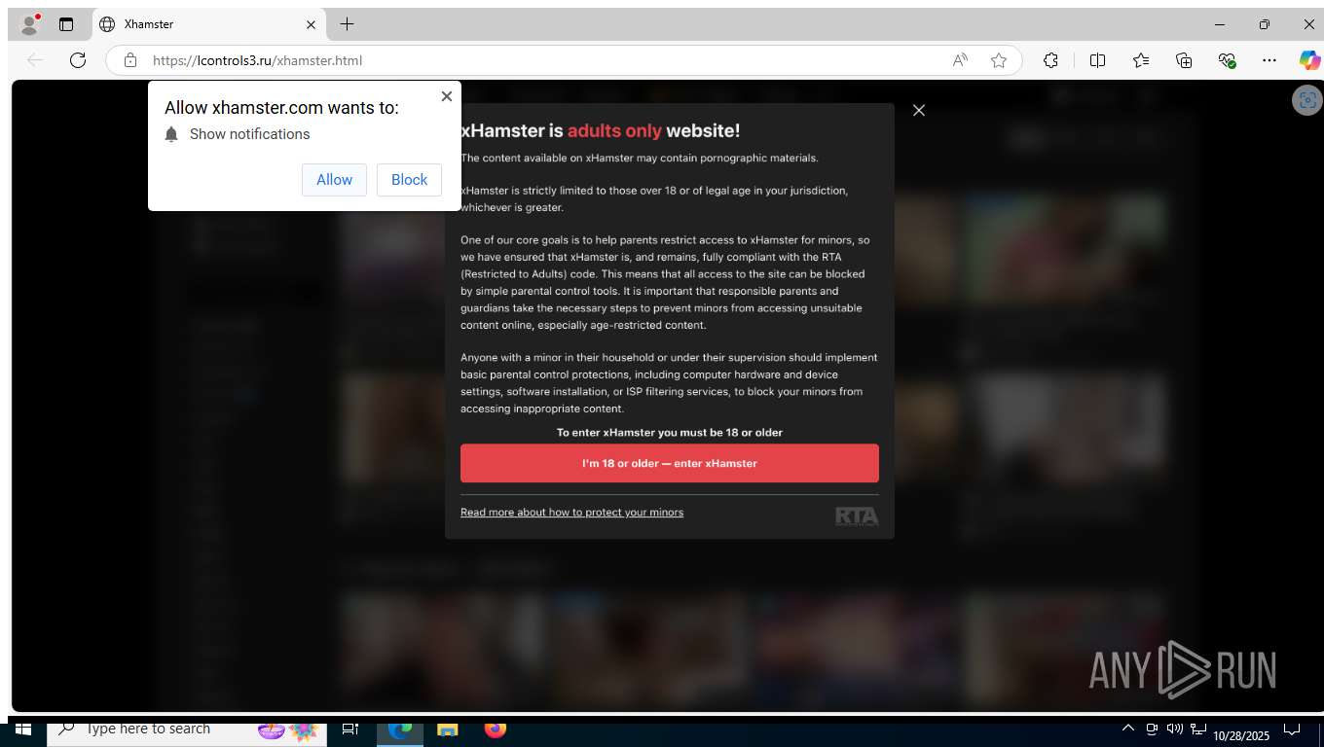The width and height of the screenshot is (1324, 747).
Task: Show hidden system tray icons
Action: click(x=1128, y=729)
